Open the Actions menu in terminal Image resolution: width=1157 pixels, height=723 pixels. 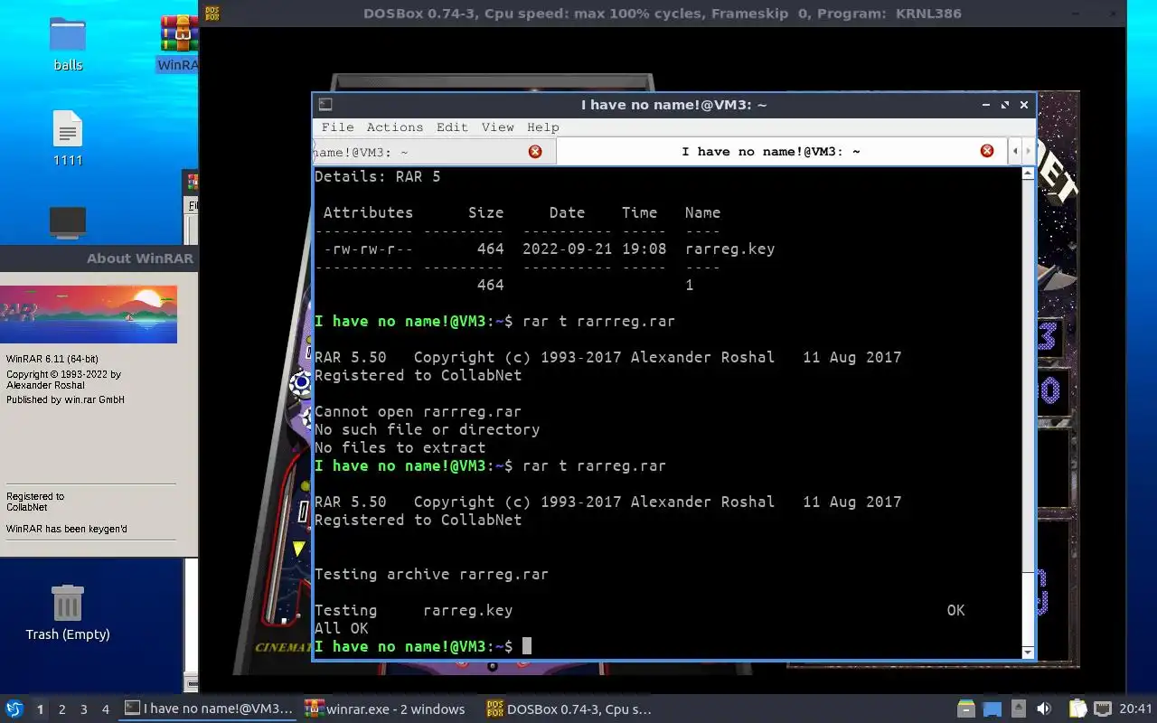pos(395,127)
